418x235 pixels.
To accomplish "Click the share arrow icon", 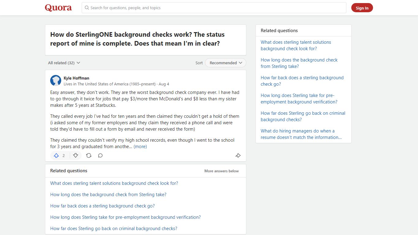I will pos(238,155).
